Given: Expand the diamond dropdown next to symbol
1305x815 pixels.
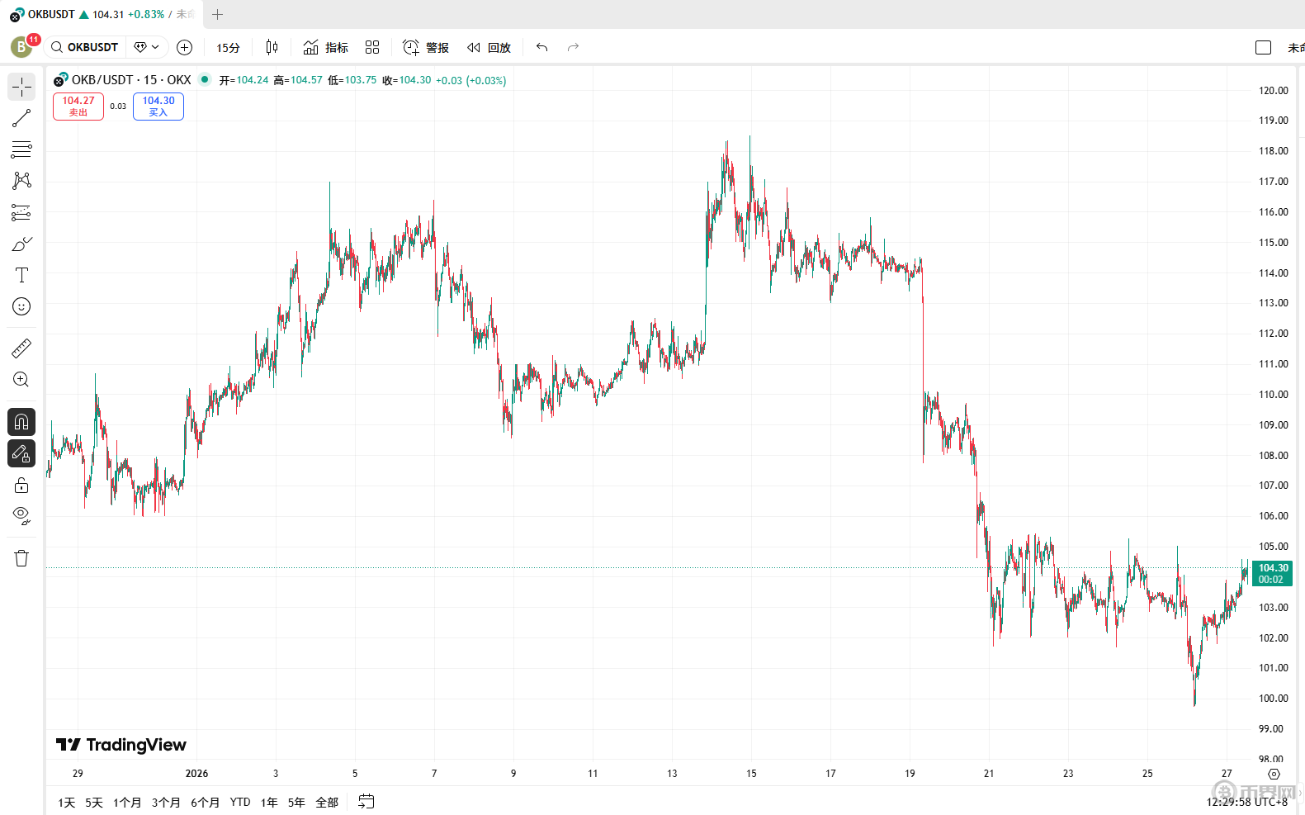Looking at the screenshot, I should point(147,47).
